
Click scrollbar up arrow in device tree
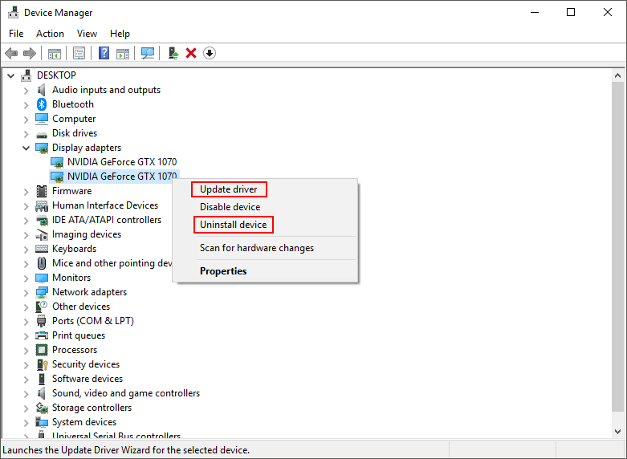coord(618,75)
